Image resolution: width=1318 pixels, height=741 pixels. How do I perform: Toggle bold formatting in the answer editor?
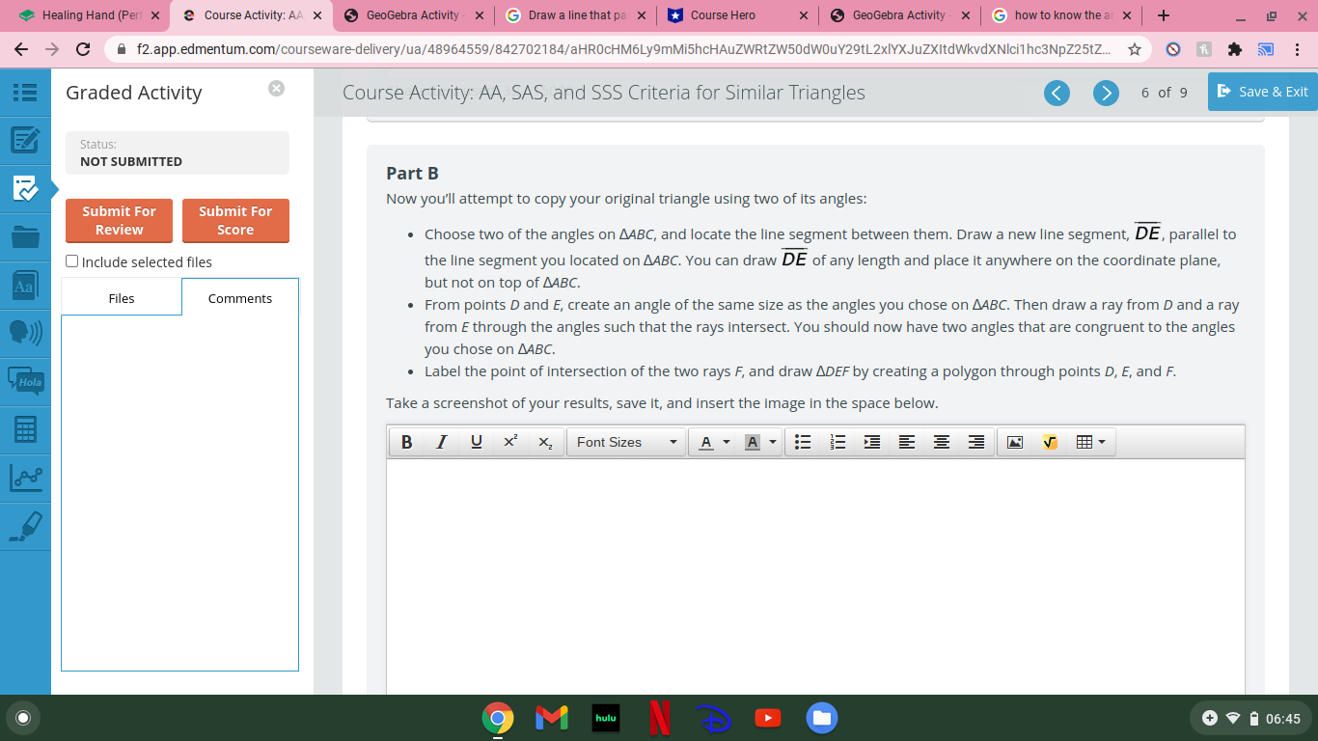406,441
